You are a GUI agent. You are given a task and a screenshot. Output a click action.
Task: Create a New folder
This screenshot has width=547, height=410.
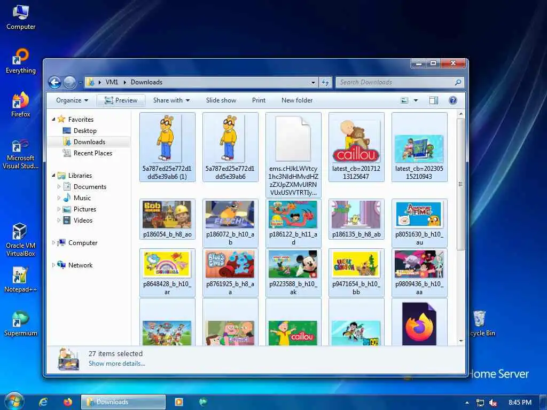[x=297, y=100]
